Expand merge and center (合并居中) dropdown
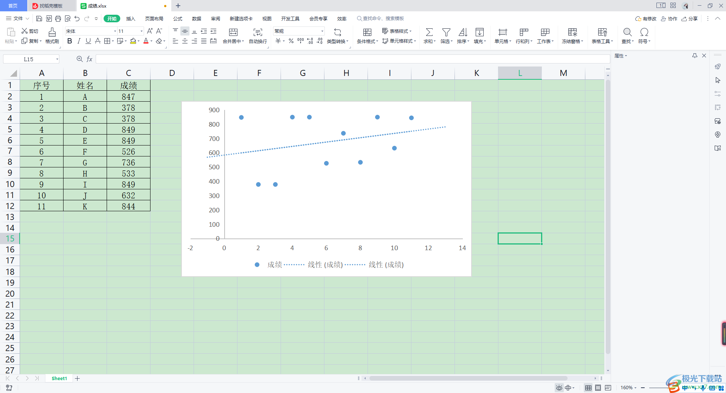Viewport: 726px width, 393px height. point(243,41)
